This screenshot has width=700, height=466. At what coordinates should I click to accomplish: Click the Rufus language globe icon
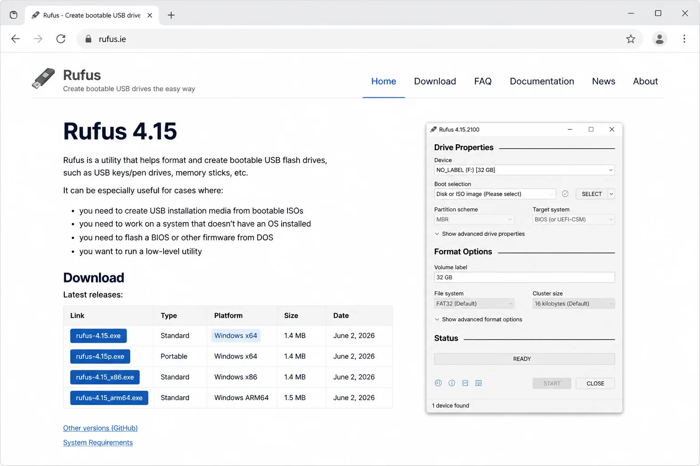(x=438, y=383)
